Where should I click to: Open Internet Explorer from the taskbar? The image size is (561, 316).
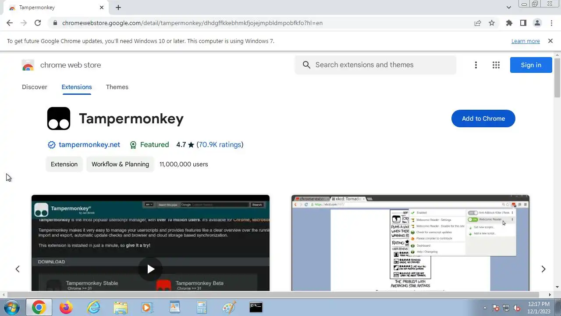(x=93, y=307)
